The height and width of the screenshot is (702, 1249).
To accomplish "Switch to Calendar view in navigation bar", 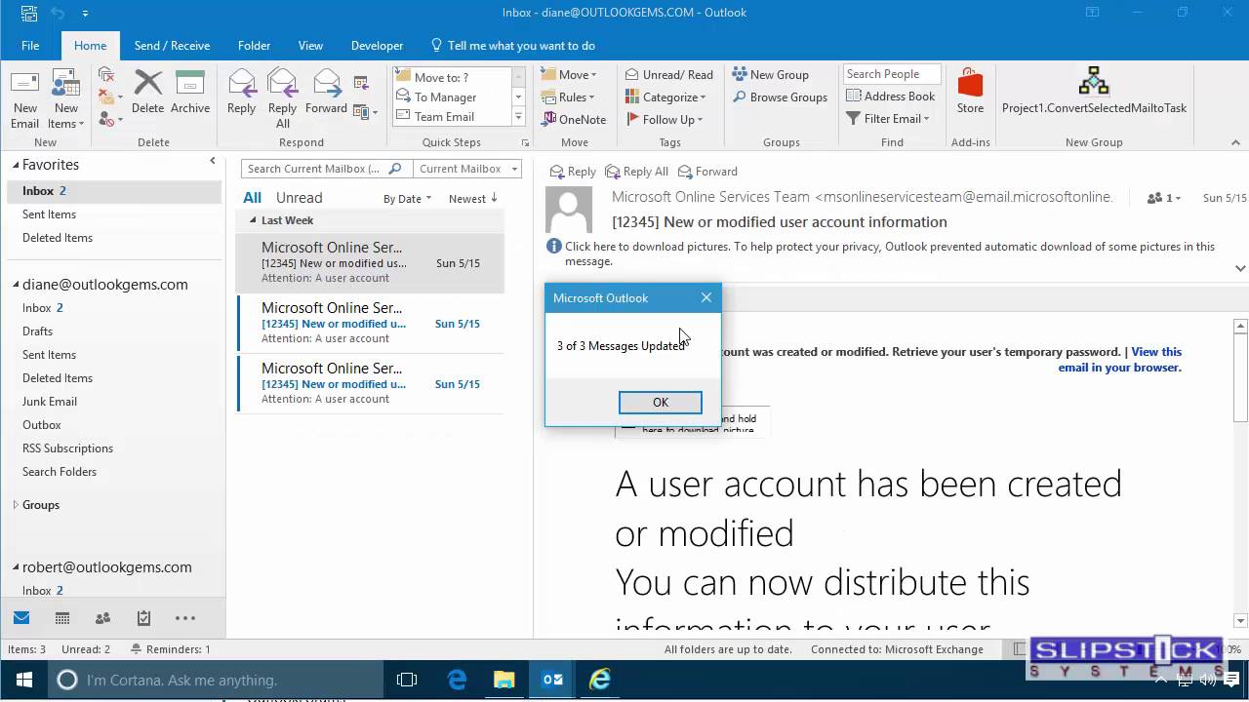I will tap(62, 618).
